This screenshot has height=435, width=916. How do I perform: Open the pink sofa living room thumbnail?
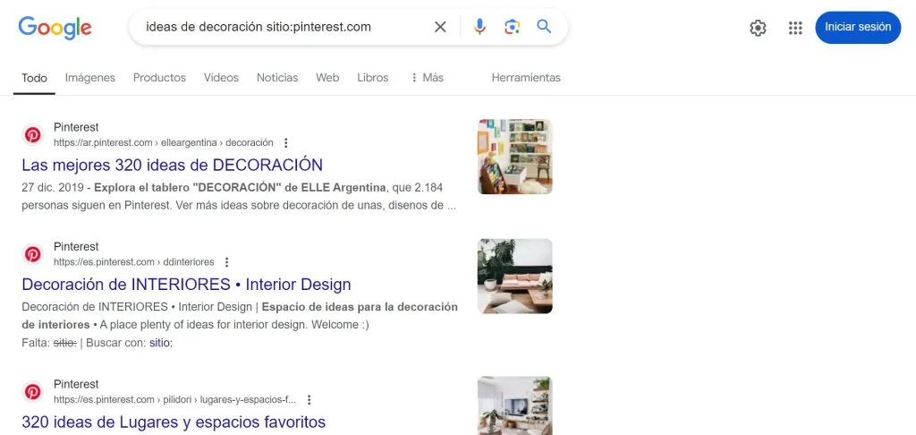click(x=514, y=276)
